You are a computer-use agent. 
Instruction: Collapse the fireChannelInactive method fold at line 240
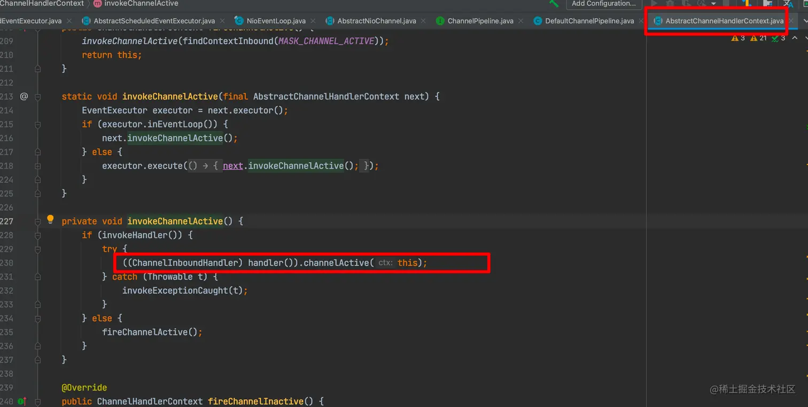coord(38,401)
